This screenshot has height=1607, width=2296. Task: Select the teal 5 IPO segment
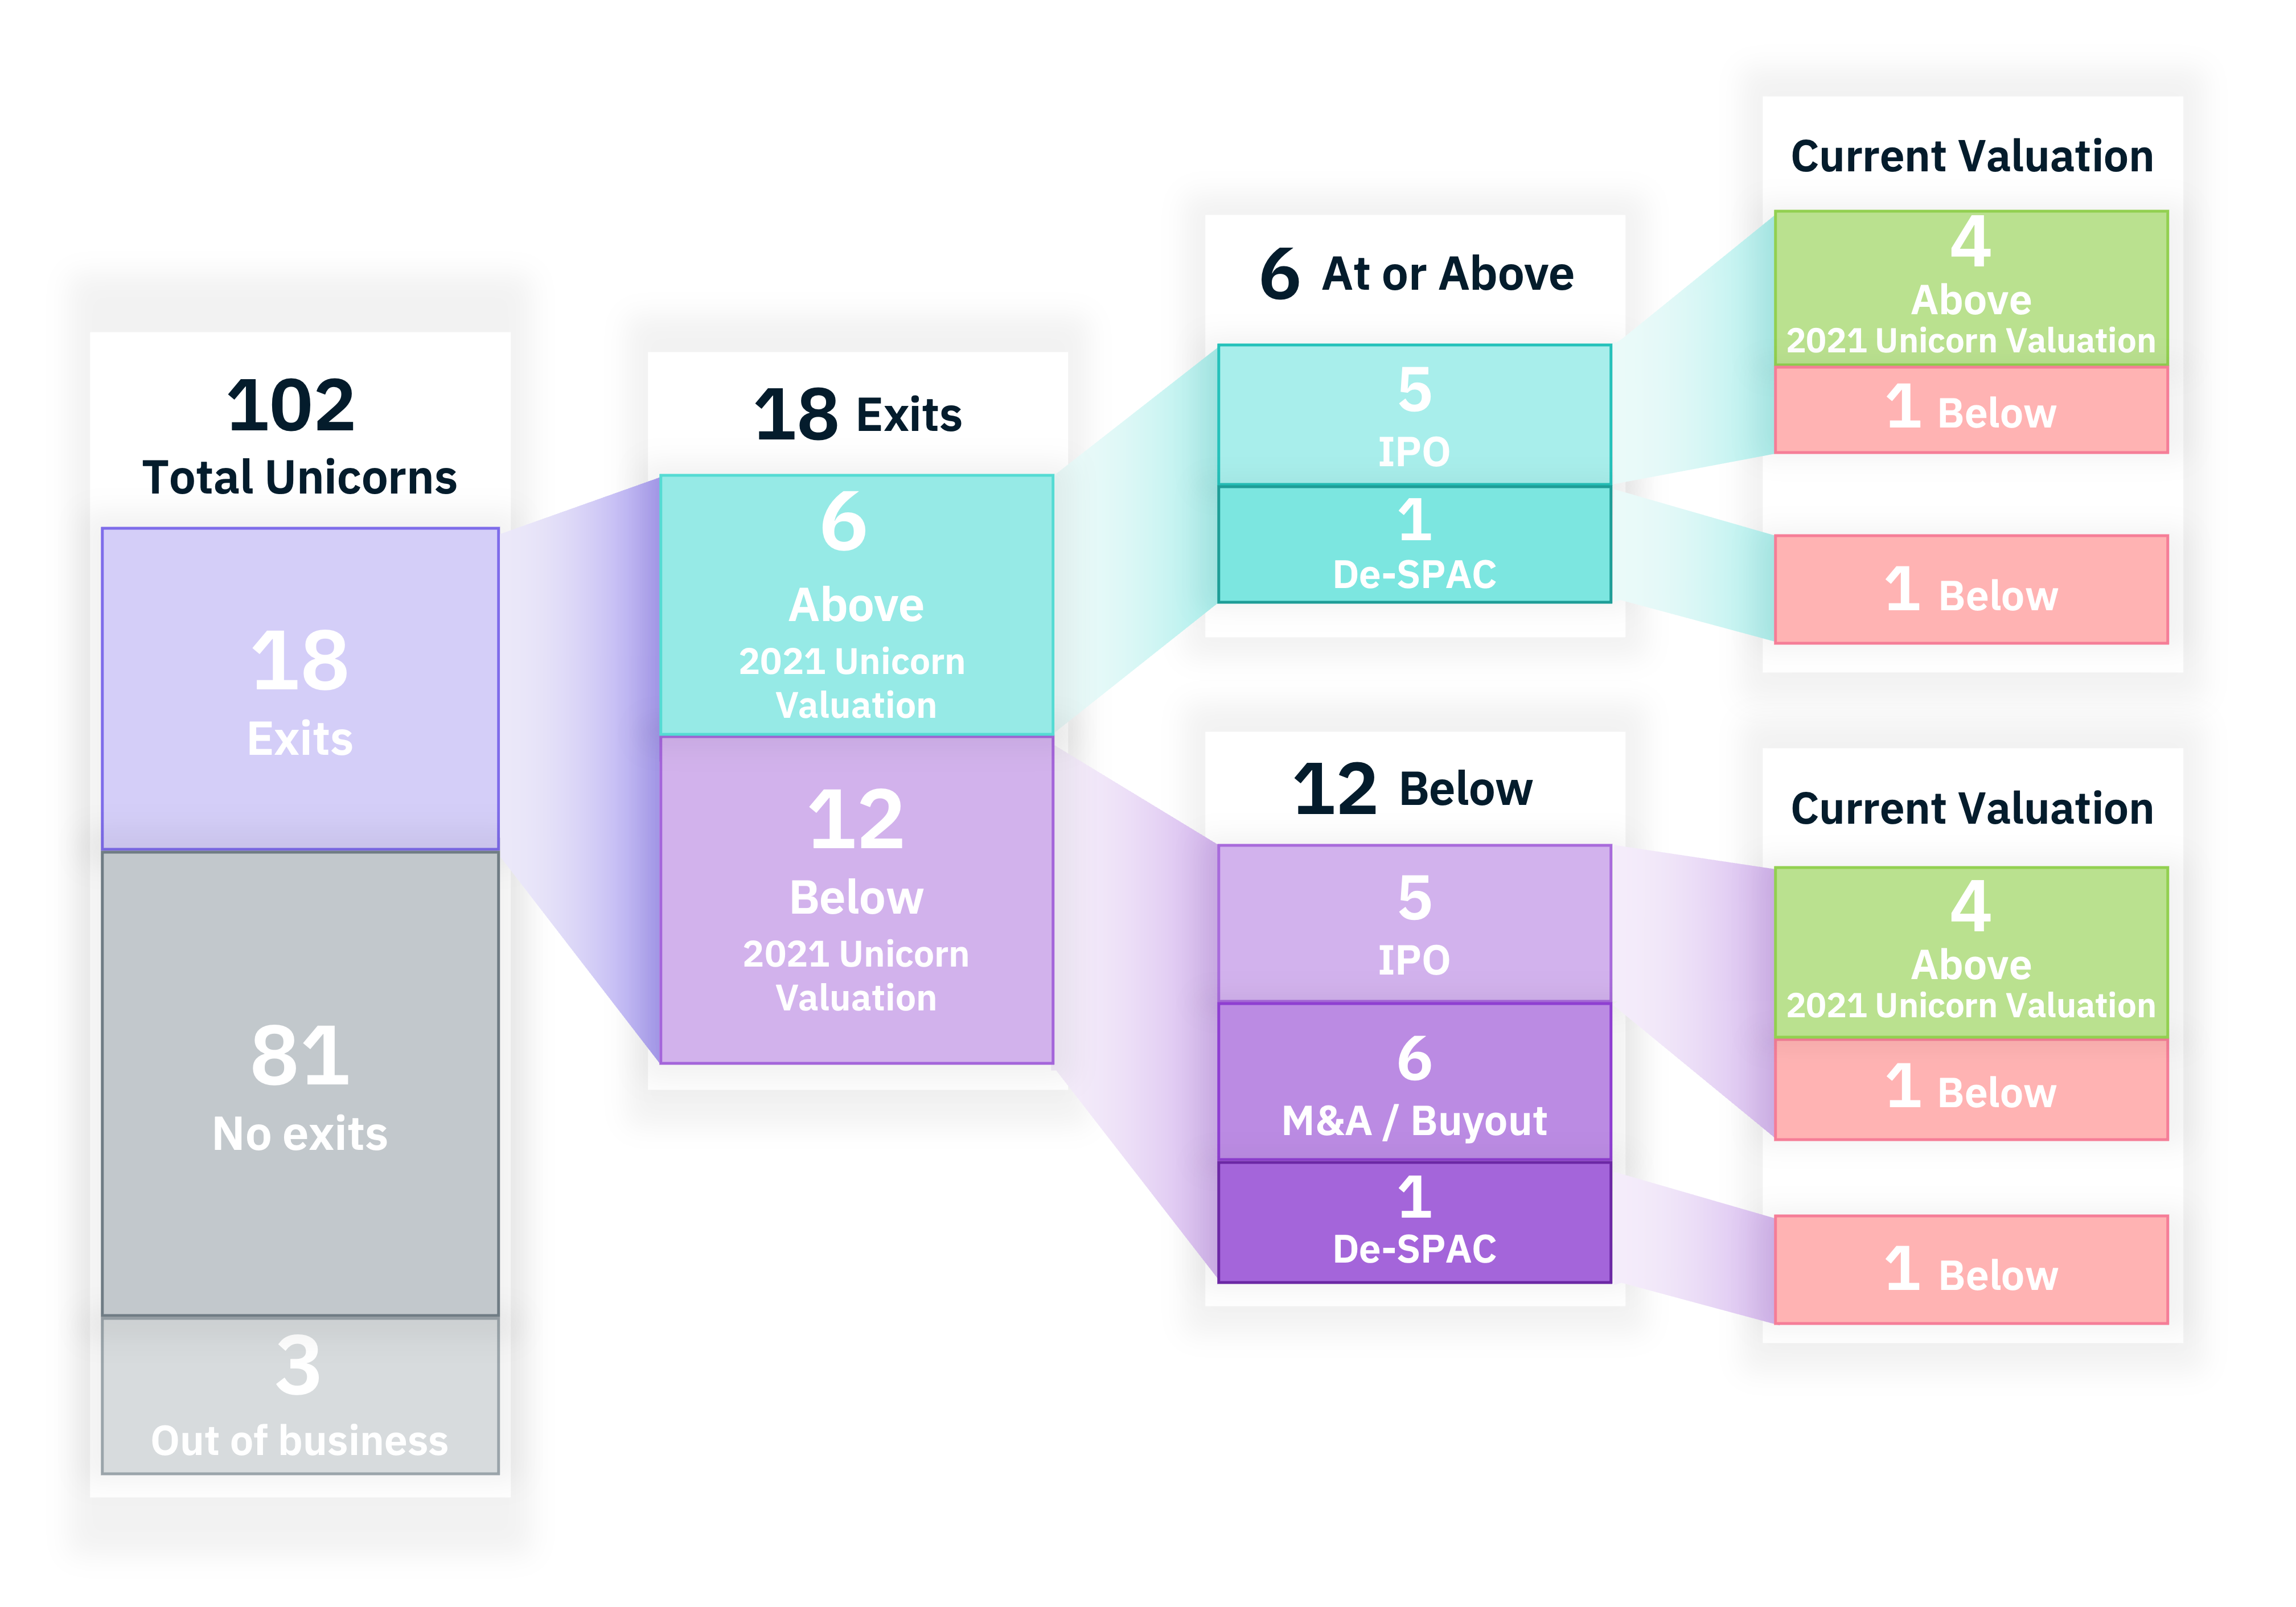(1414, 415)
